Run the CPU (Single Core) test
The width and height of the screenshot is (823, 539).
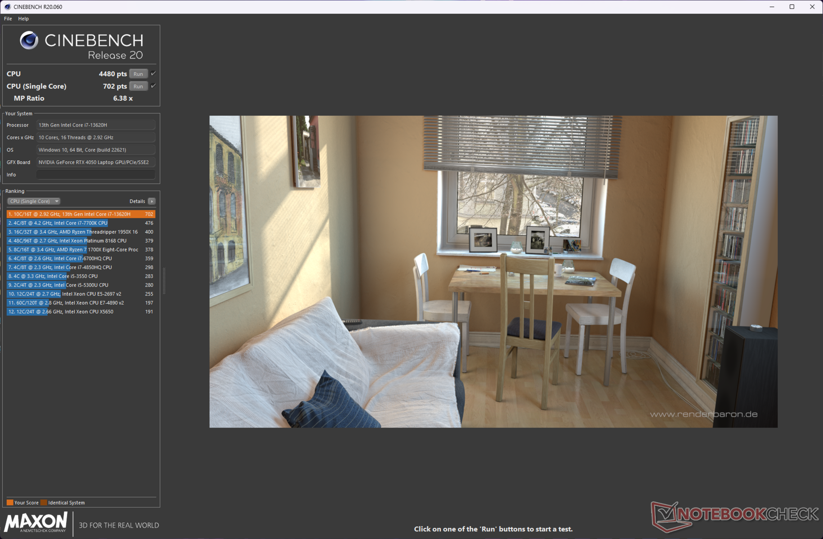pos(138,86)
